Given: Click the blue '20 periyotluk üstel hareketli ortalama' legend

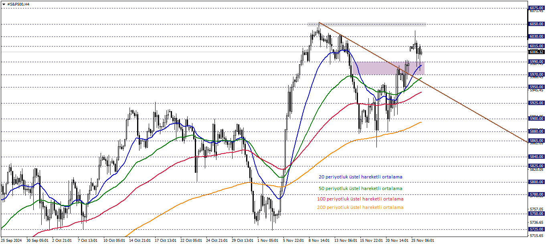Looking at the screenshot, I should pyautogui.click(x=360, y=177).
